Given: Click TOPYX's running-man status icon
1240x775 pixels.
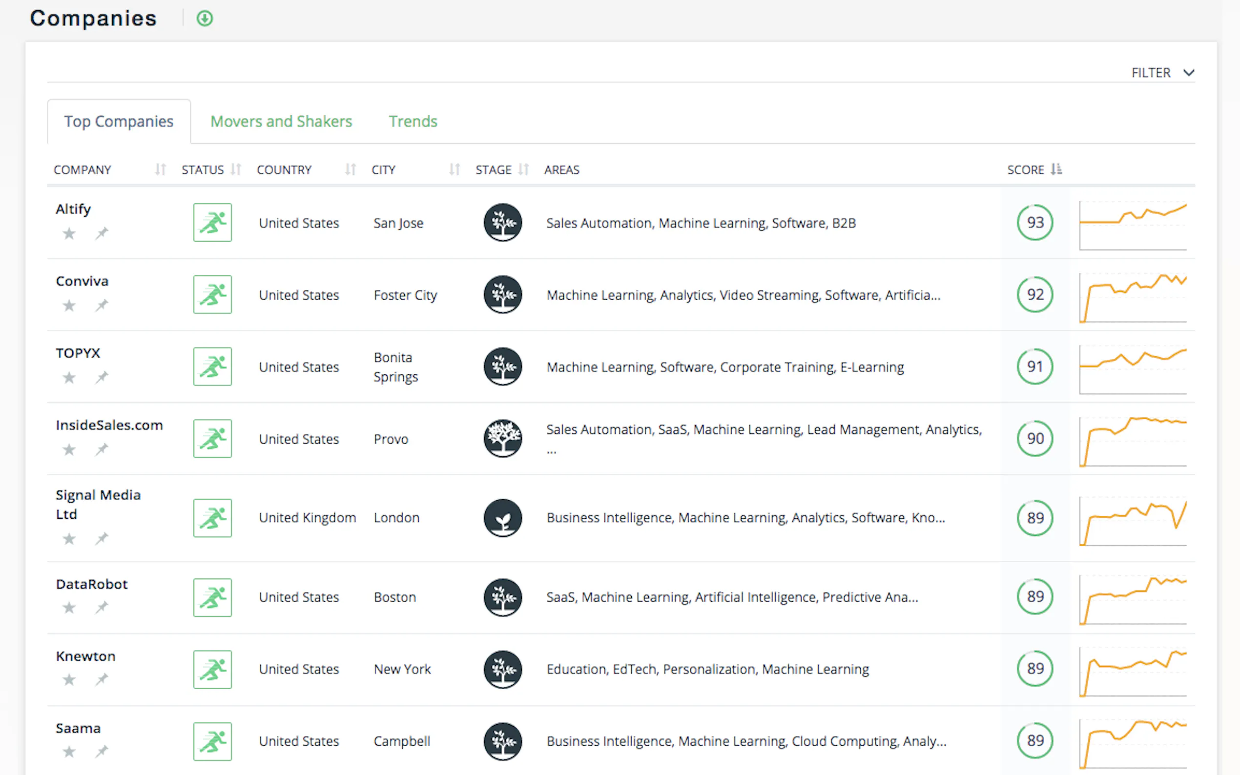Looking at the screenshot, I should [x=212, y=367].
